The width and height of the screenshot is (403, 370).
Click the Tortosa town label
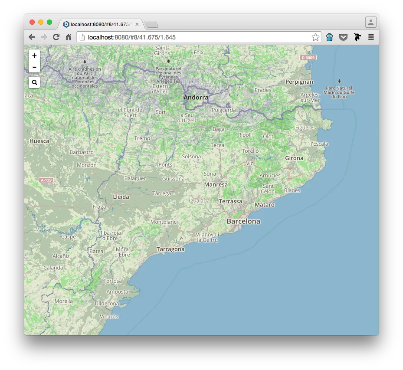[113, 281]
